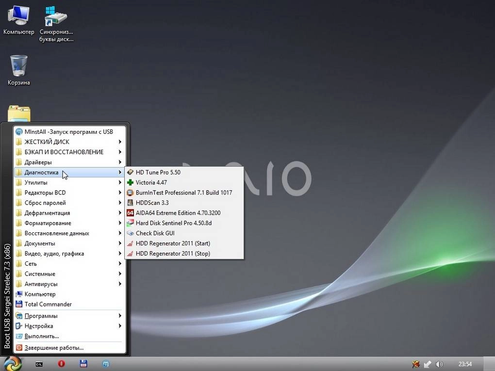Click Компьютер icon in start menu
Screen dimensions: 495x371
pyautogui.click(x=19, y=294)
